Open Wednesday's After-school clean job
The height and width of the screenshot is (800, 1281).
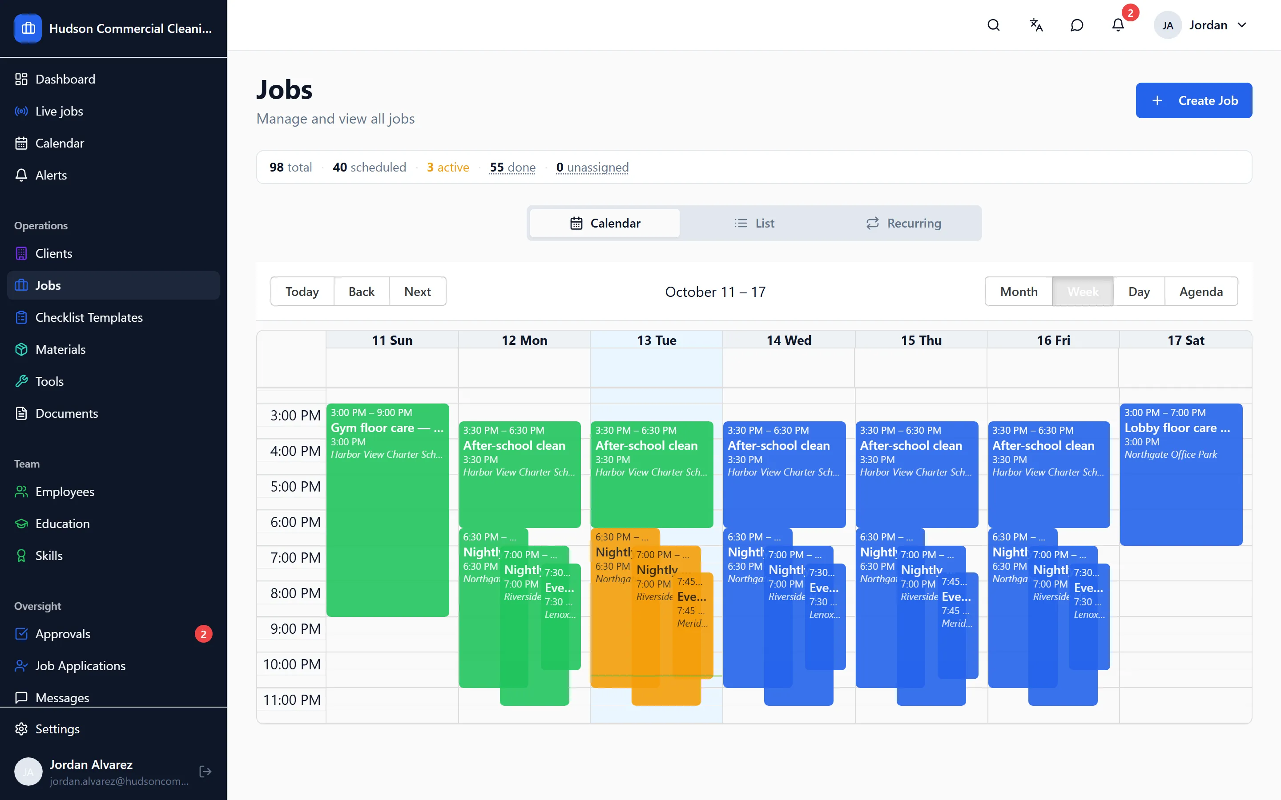click(x=785, y=474)
